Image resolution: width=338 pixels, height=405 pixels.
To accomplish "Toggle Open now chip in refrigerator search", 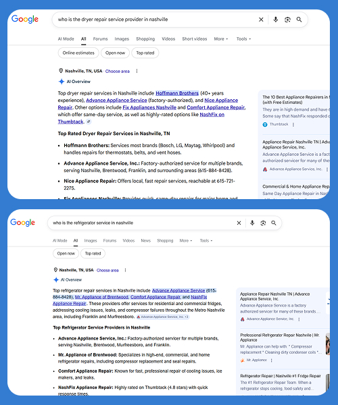I will (66, 254).
